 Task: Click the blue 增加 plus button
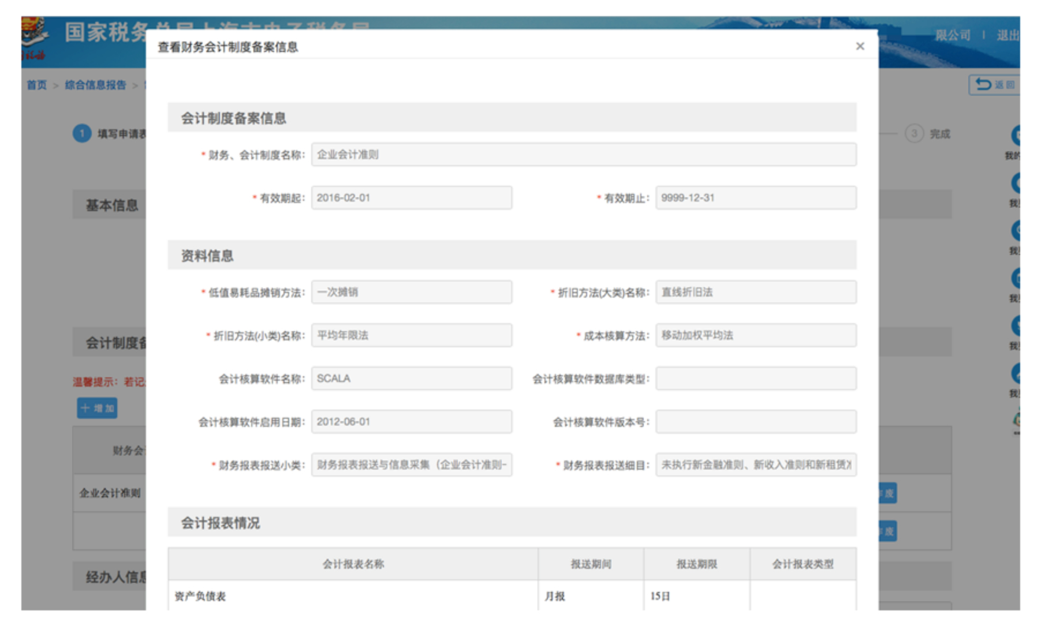(x=97, y=408)
